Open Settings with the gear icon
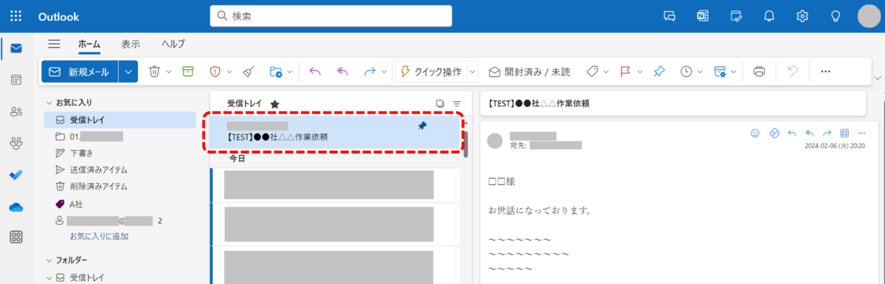This screenshot has width=885, height=284. (802, 15)
